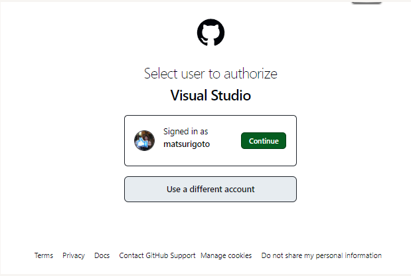This screenshot has width=411, height=276.
Task: Click the word 'user' in the heading
Action: [x=196, y=74]
